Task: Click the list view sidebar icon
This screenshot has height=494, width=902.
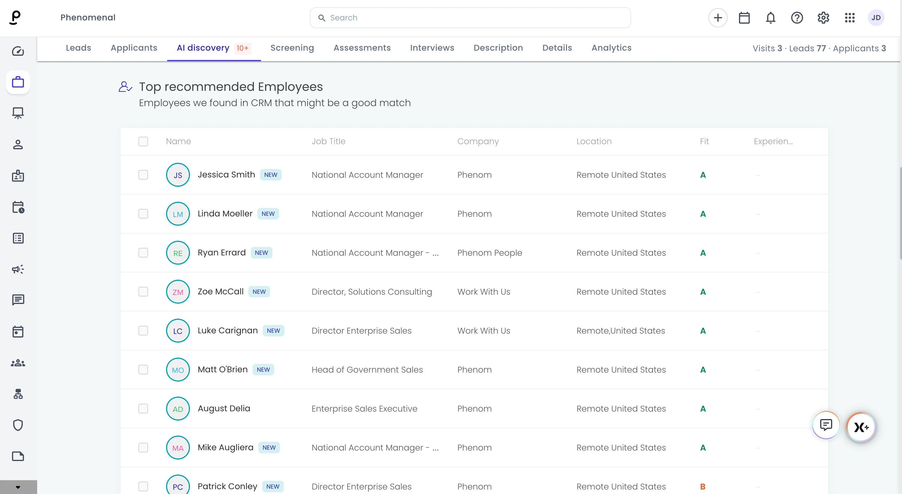Action: (18, 238)
